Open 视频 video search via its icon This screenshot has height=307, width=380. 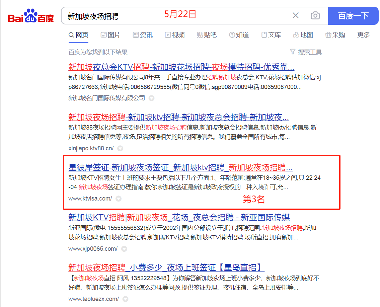(167, 35)
